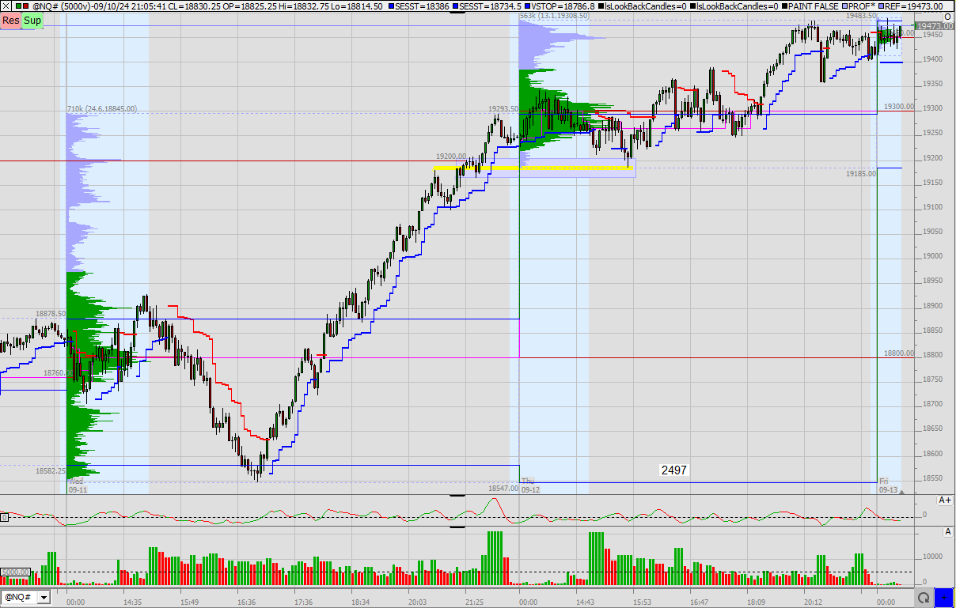The height and width of the screenshot is (608, 956).
Task: Click the 19300.00 price level label
Action: coord(899,106)
